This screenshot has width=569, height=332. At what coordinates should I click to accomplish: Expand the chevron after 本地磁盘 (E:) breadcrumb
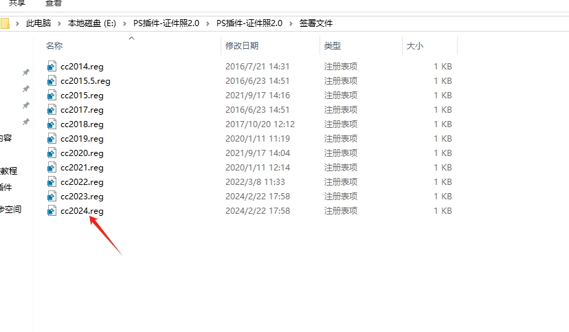click(x=126, y=23)
